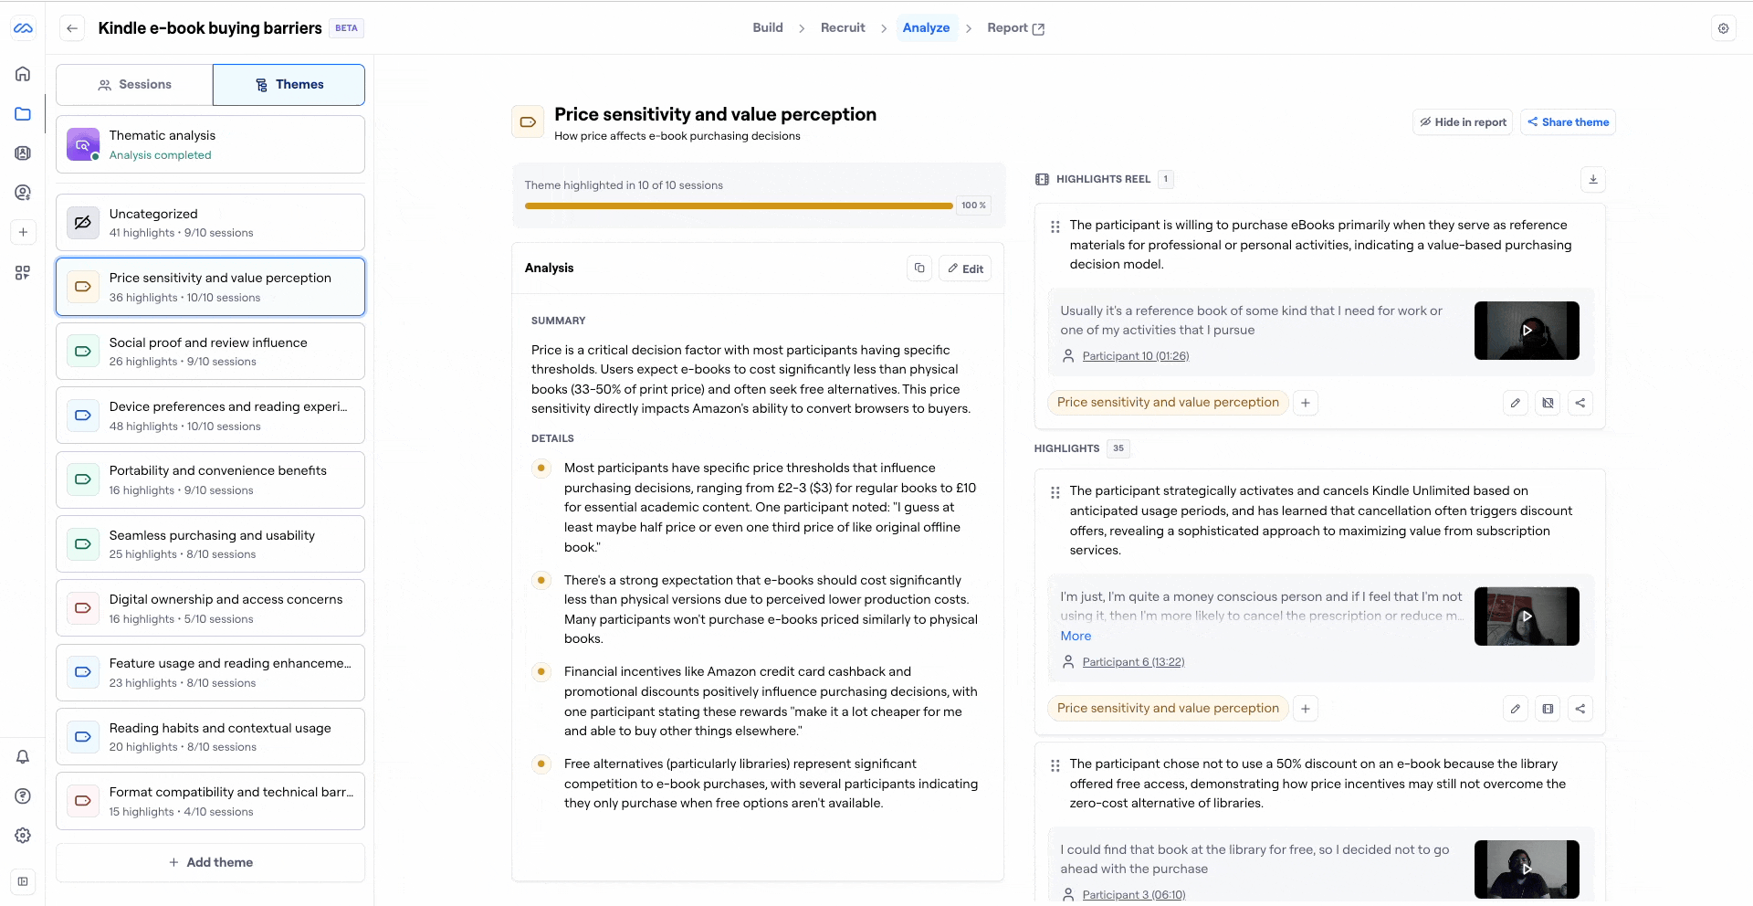
Task: Open settings via the gear icon
Action: pyautogui.click(x=23, y=836)
